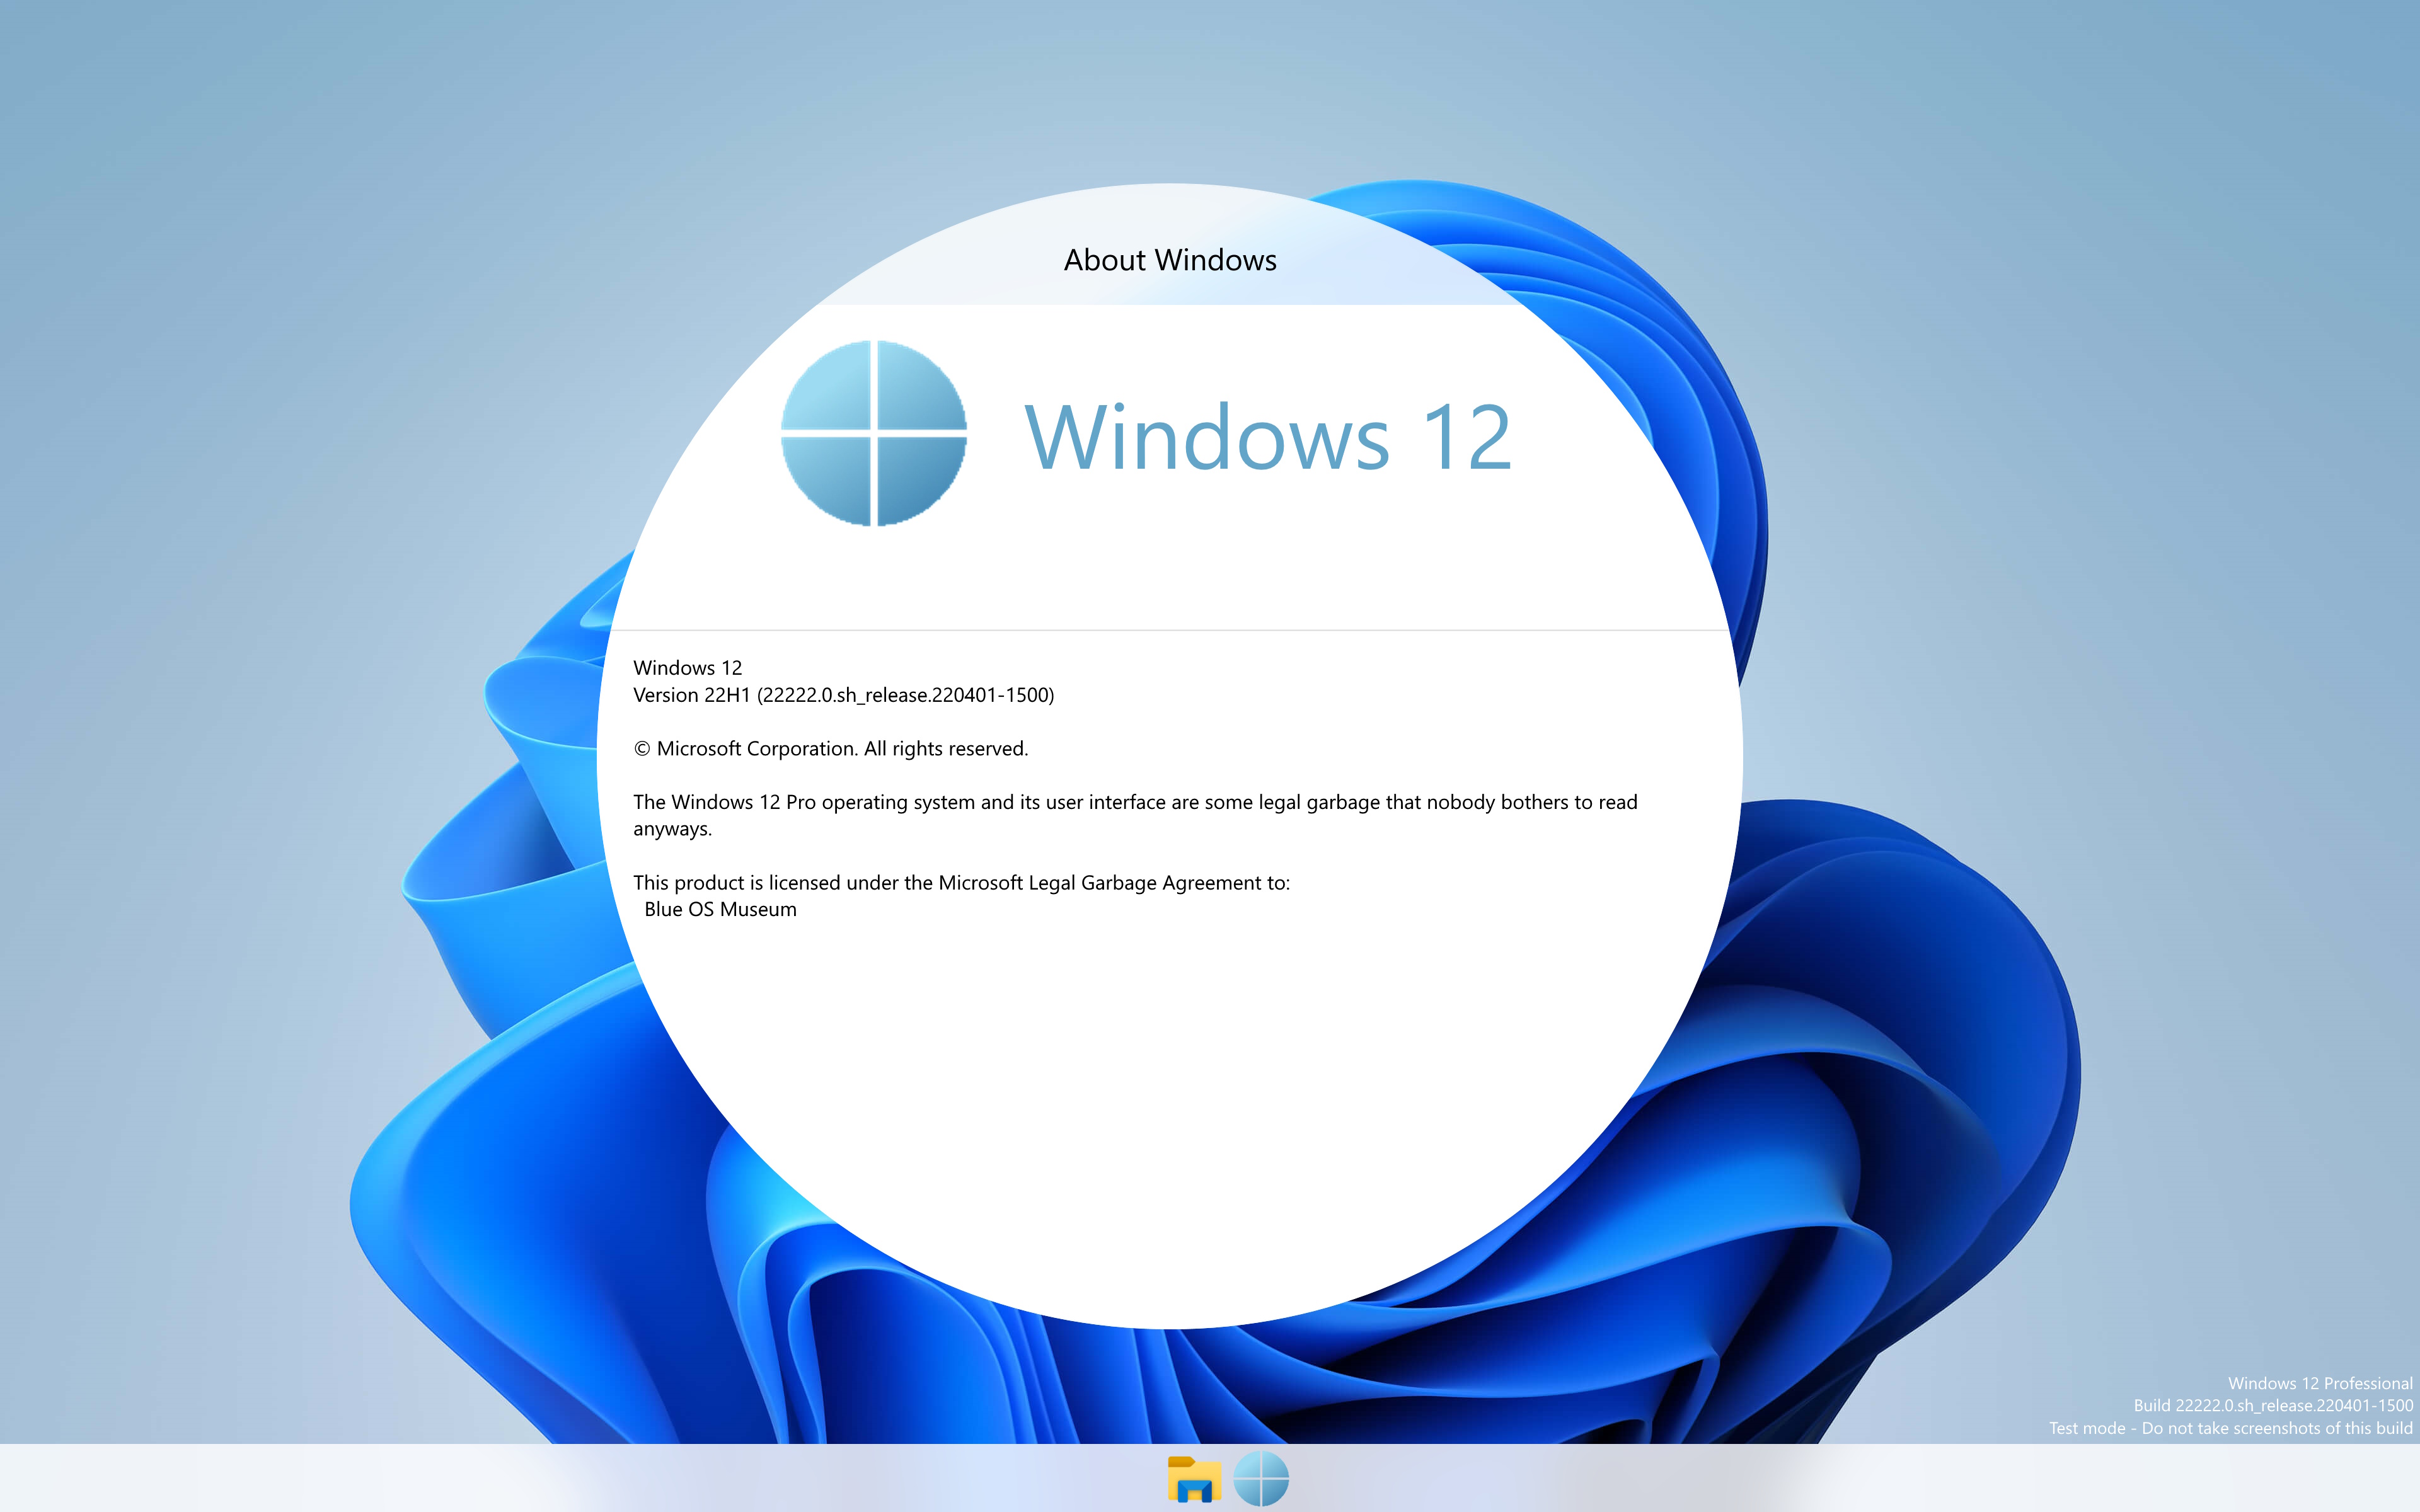Click the Version 22H1 build line

click(x=843, y=695)
